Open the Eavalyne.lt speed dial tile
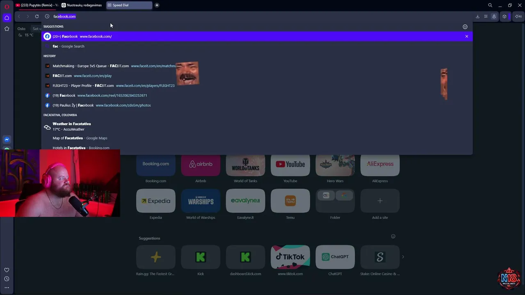This screenshot has height=295, width=525. pyautogui.click(x=245, y=201)
